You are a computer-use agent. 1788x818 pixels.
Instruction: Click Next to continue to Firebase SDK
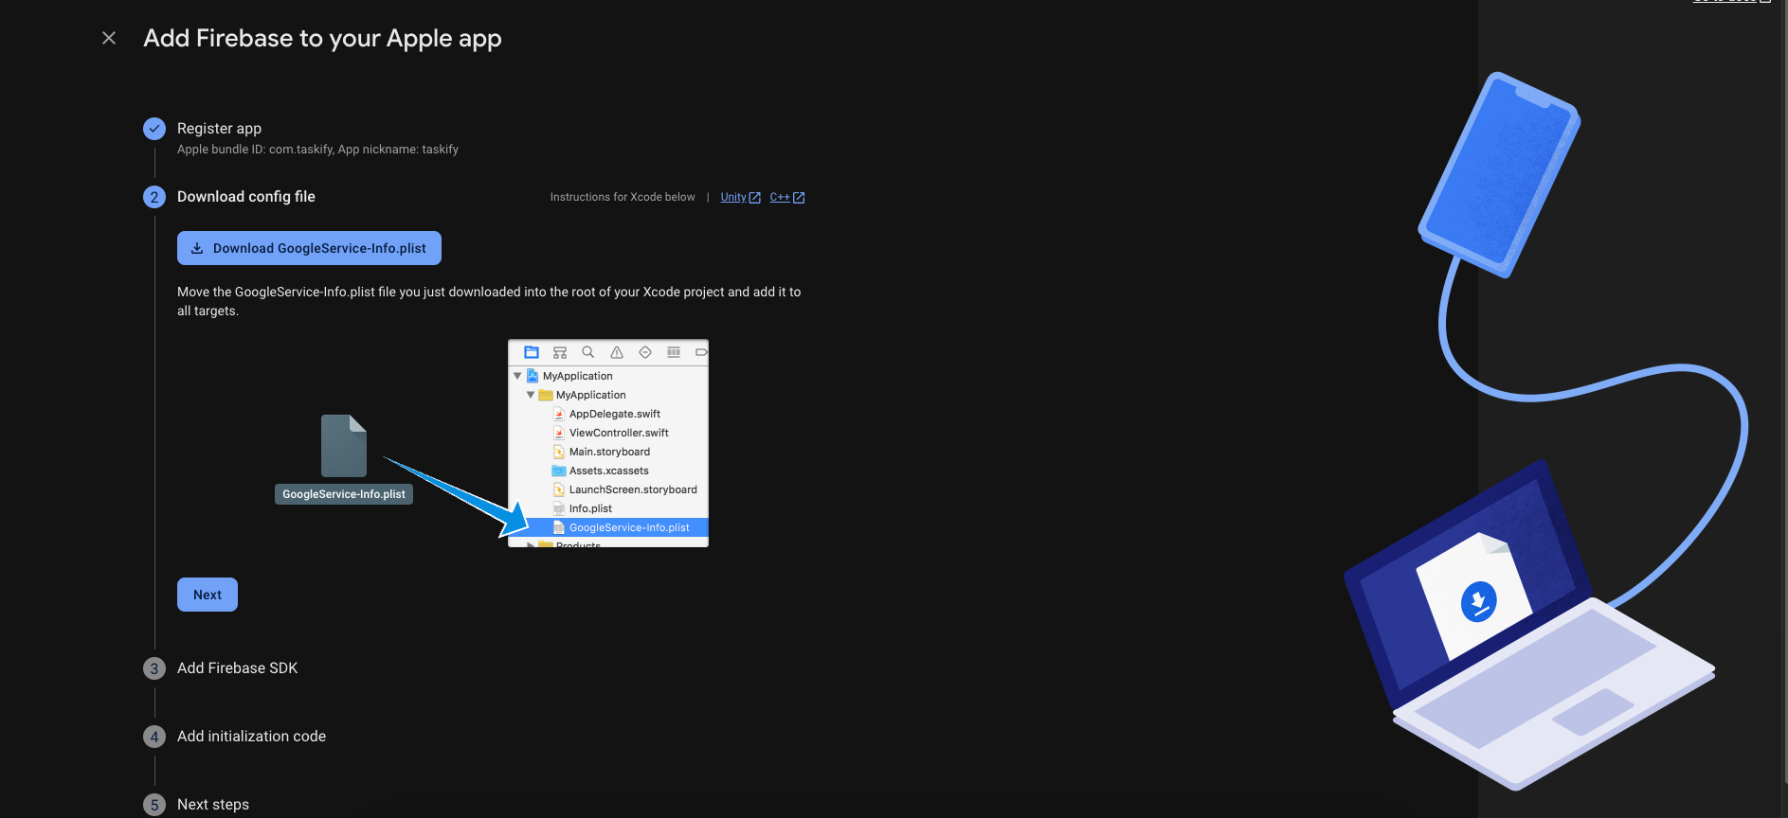(x=208, y=595)
